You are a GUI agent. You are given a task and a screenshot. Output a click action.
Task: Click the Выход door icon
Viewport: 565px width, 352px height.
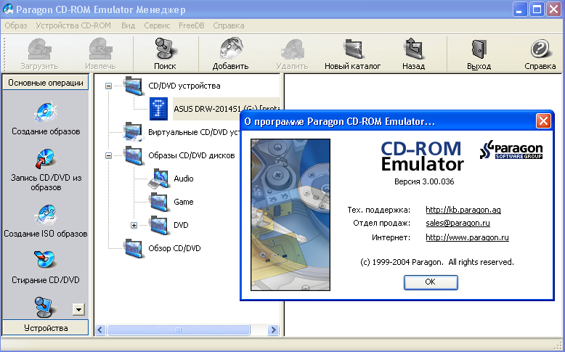pyautogui.click(x=479, y=49)
